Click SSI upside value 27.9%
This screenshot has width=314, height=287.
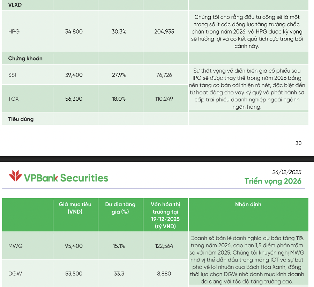(119, 75)
